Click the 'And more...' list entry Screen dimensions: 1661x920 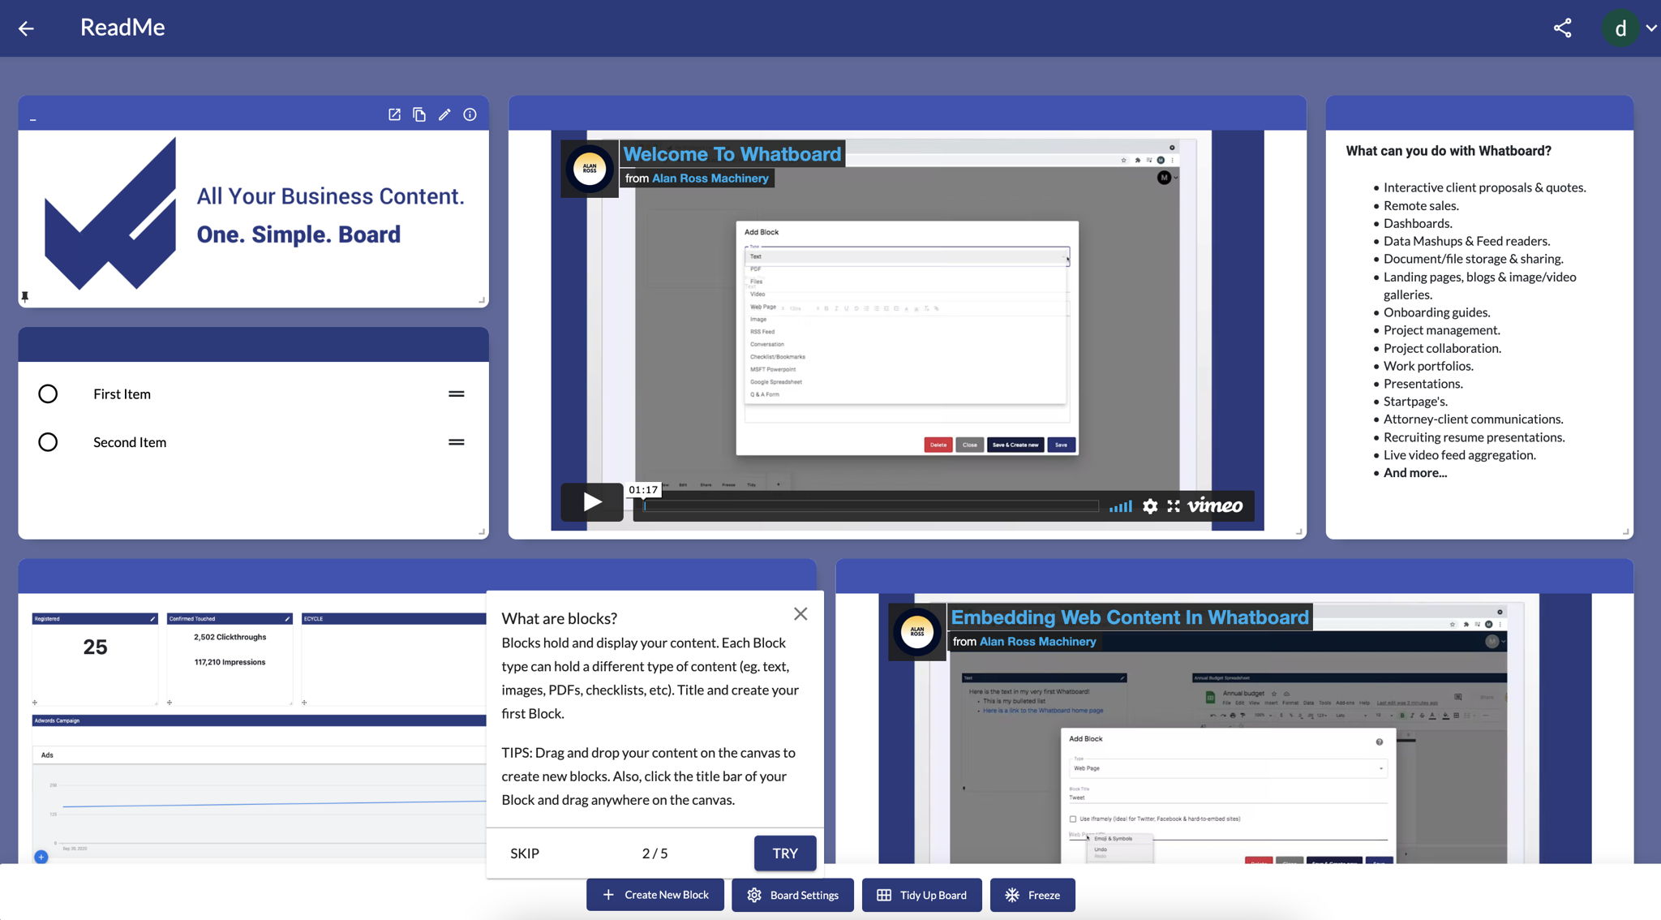coord(1415,473)
